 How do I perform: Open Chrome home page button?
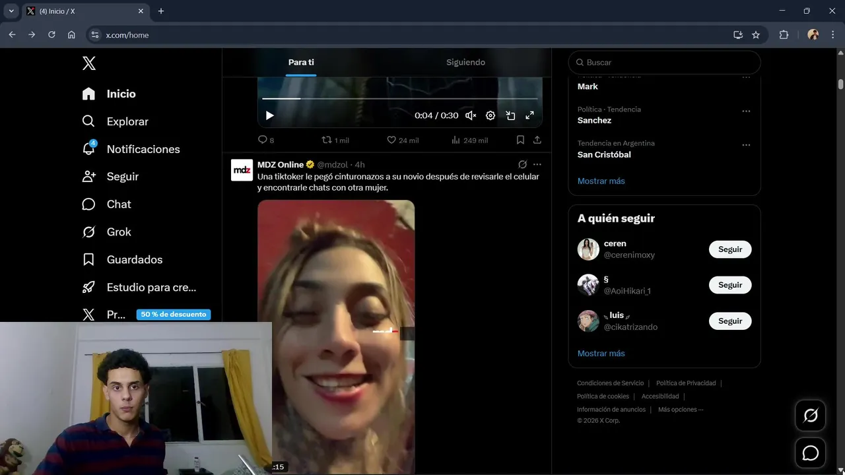coord(71,35)
